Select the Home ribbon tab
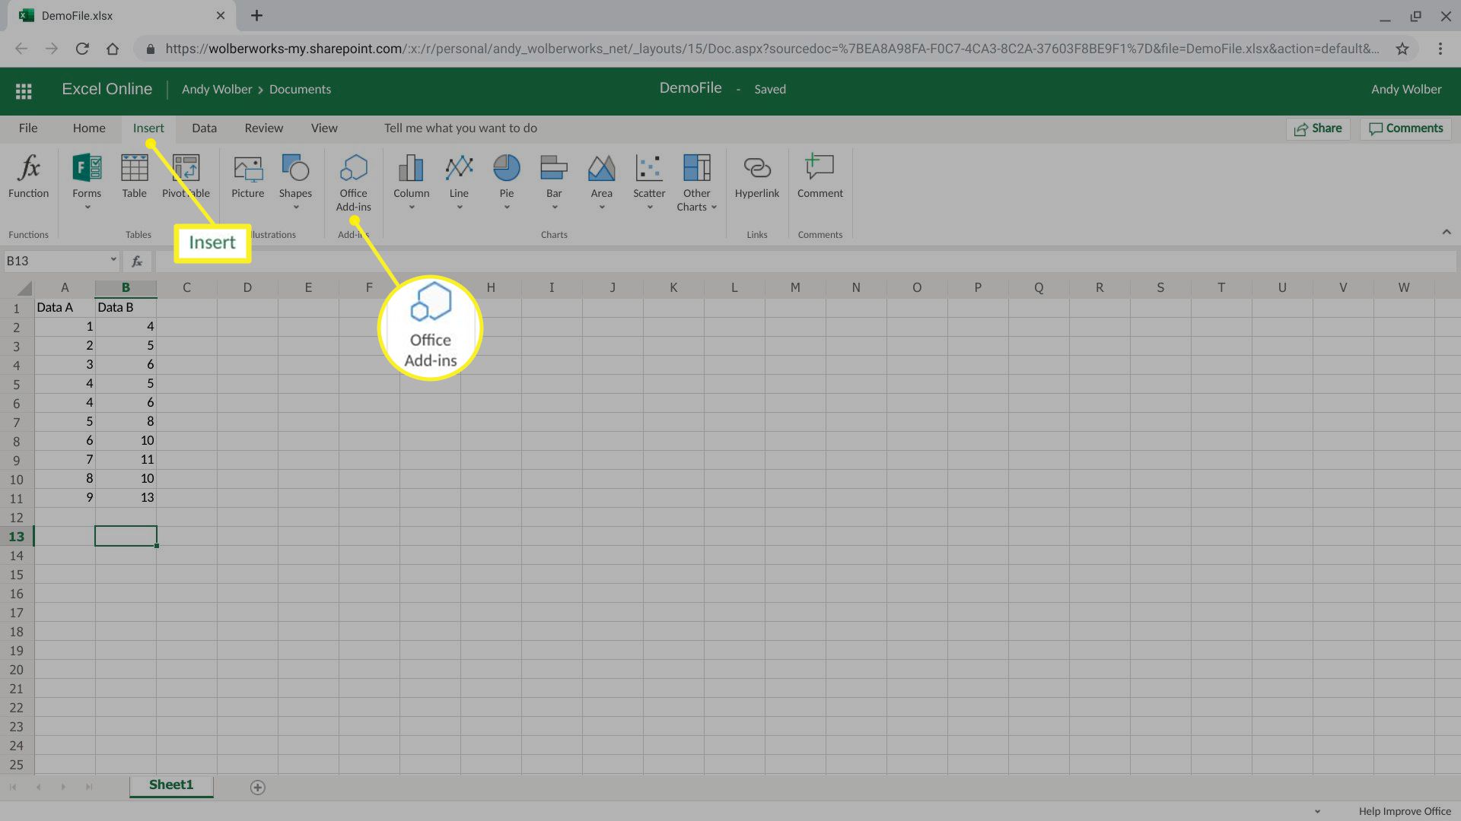This screenshot has height=821, width=1461. point(88,128)
